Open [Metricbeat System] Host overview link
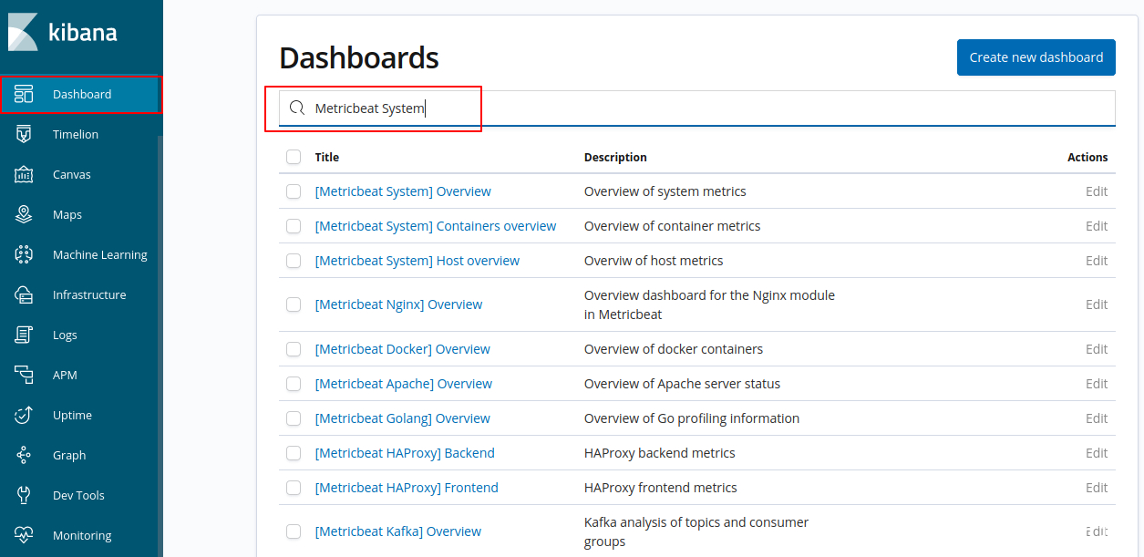The height and width of the screenshot is (557, 1144). [417, 261]
